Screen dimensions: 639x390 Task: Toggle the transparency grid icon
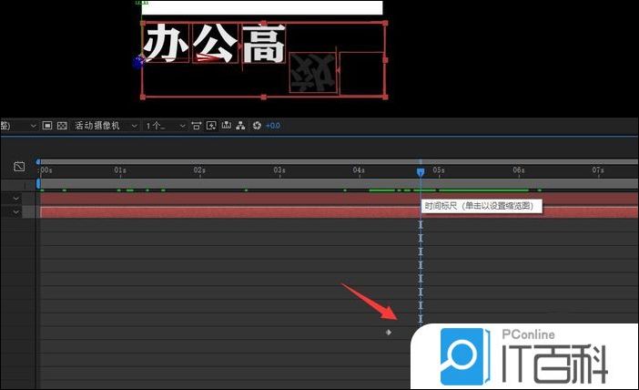(62, 126)
